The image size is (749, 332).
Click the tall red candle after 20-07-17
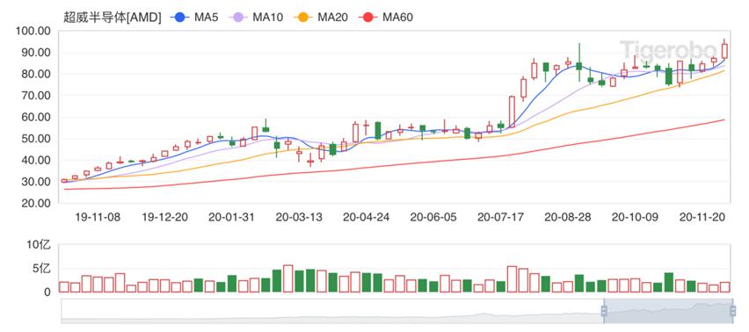(512, 112)
